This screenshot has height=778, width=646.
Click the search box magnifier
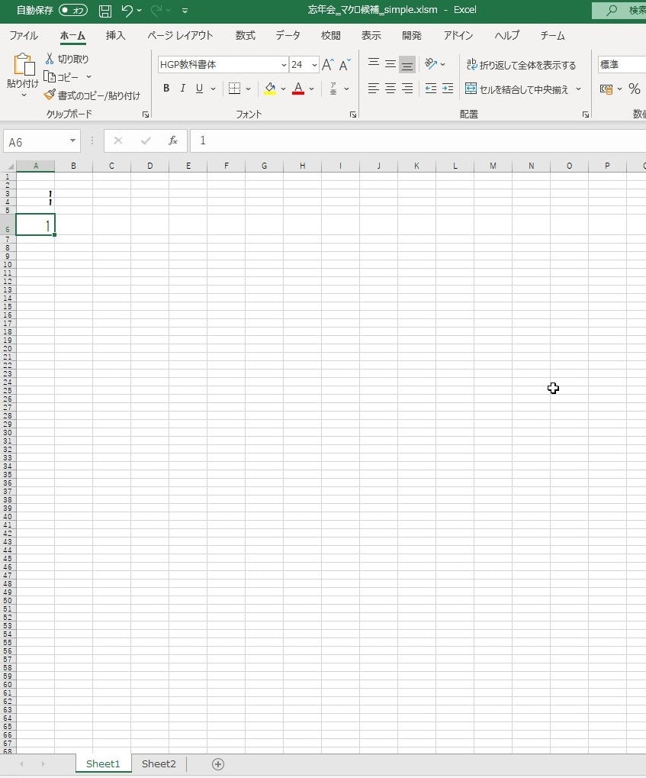click(612, 10)
